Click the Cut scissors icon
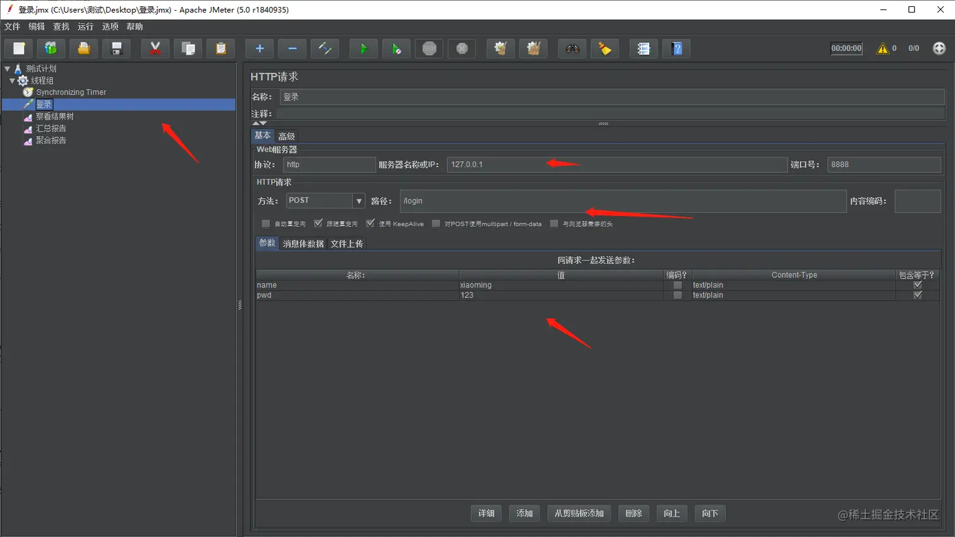 [x=155, y=49]
